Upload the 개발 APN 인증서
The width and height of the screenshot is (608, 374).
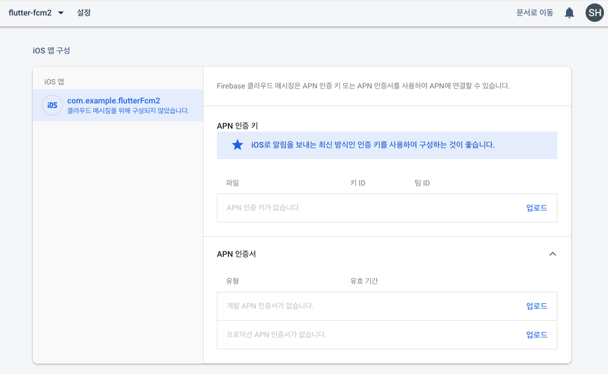[537, 306]
